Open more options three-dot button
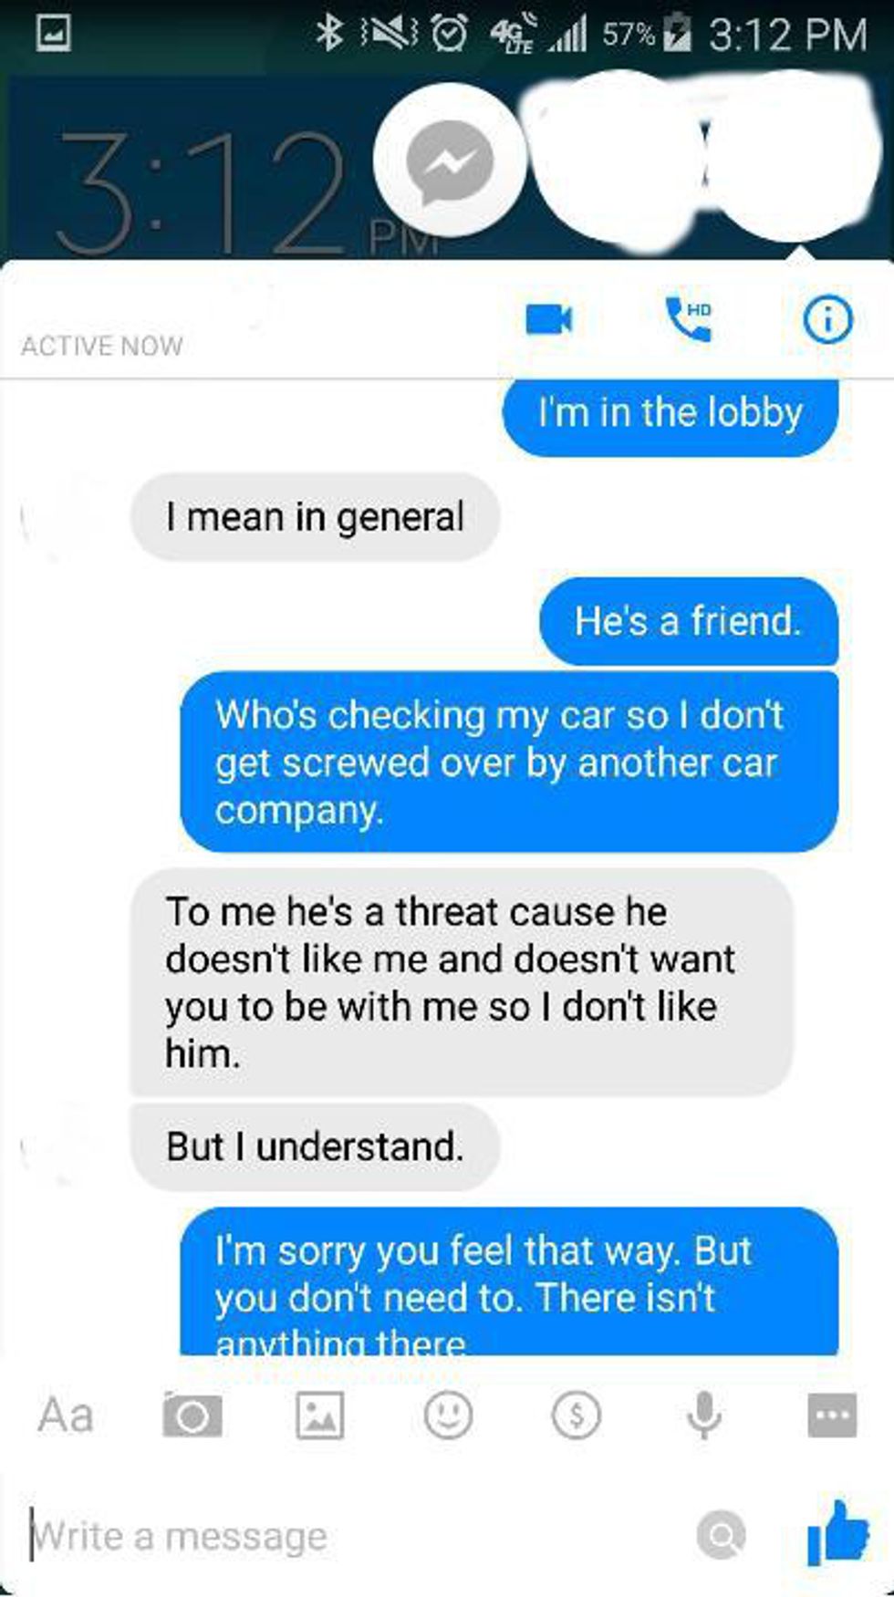This screenshot has width=894, height=1597. (x=832, y=1416)
